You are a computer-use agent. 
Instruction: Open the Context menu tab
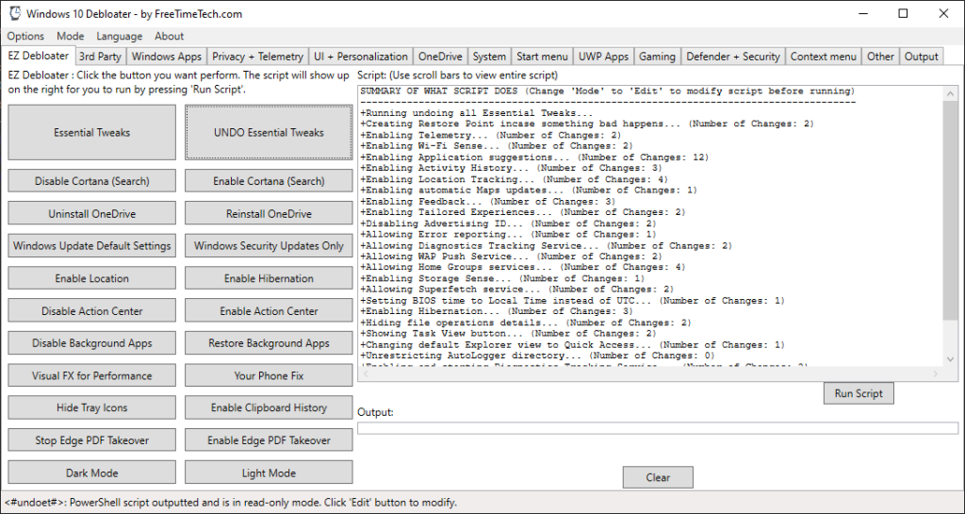tap(824, 57)
